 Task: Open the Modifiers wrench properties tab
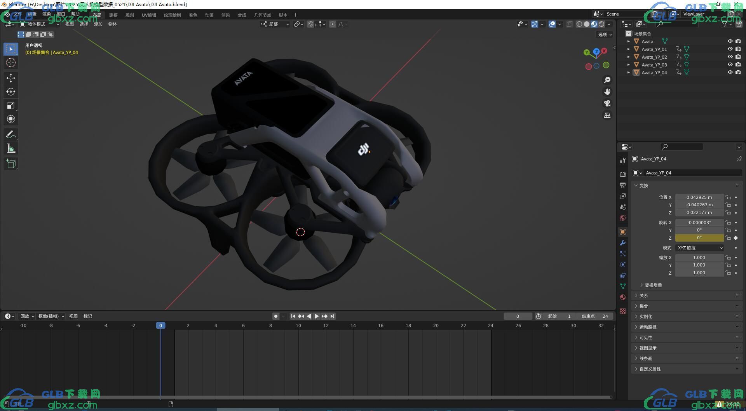pos(623,243)
